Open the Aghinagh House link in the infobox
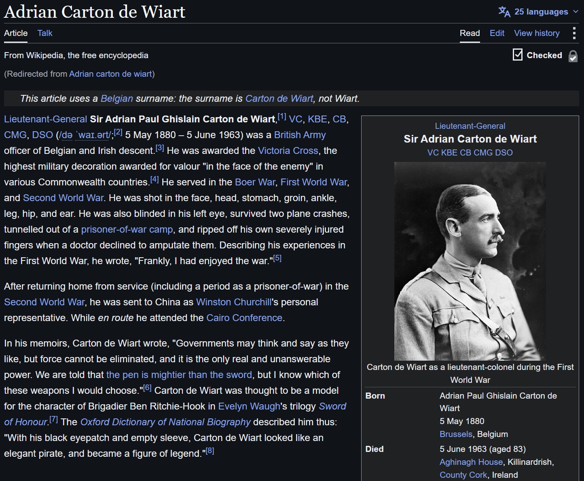584x481 pixels. click(471, 462)
